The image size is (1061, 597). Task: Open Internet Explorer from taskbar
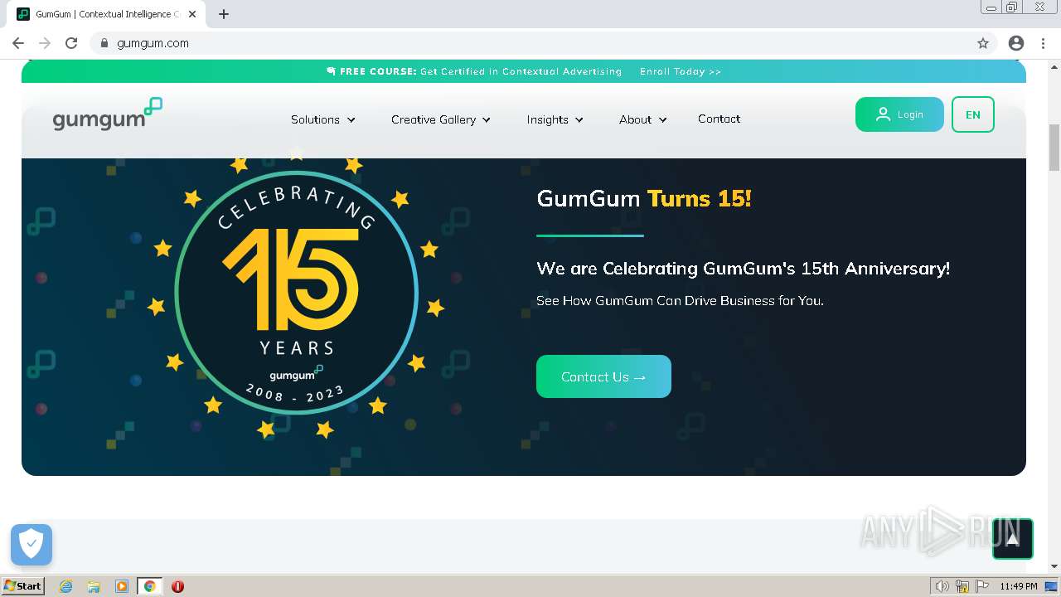click(65, 586)
